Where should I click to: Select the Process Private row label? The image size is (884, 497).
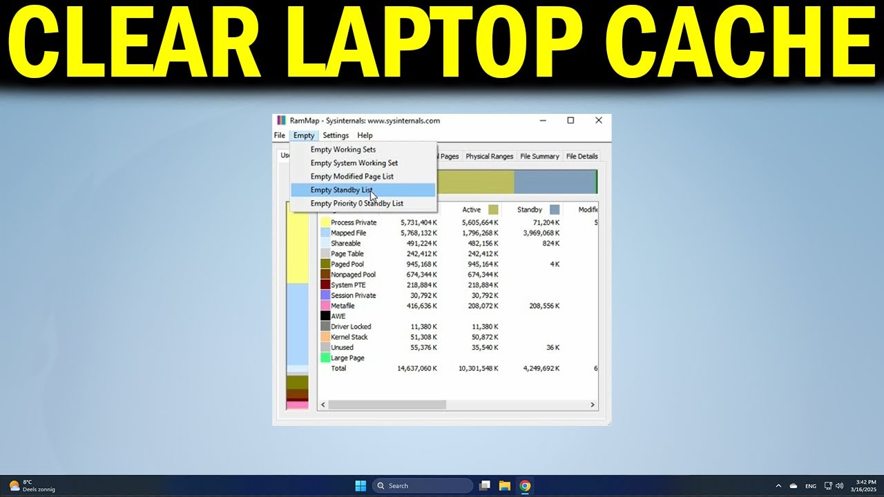(x=354, y=222)
